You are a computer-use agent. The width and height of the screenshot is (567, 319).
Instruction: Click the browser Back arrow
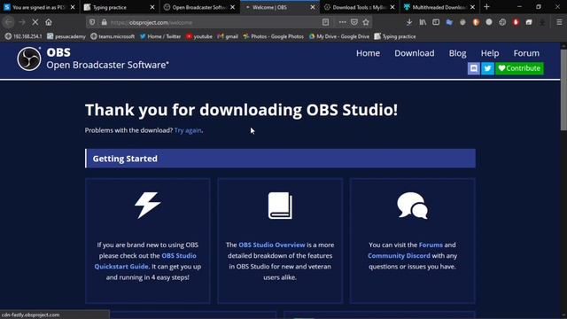[x=8, y=22]
